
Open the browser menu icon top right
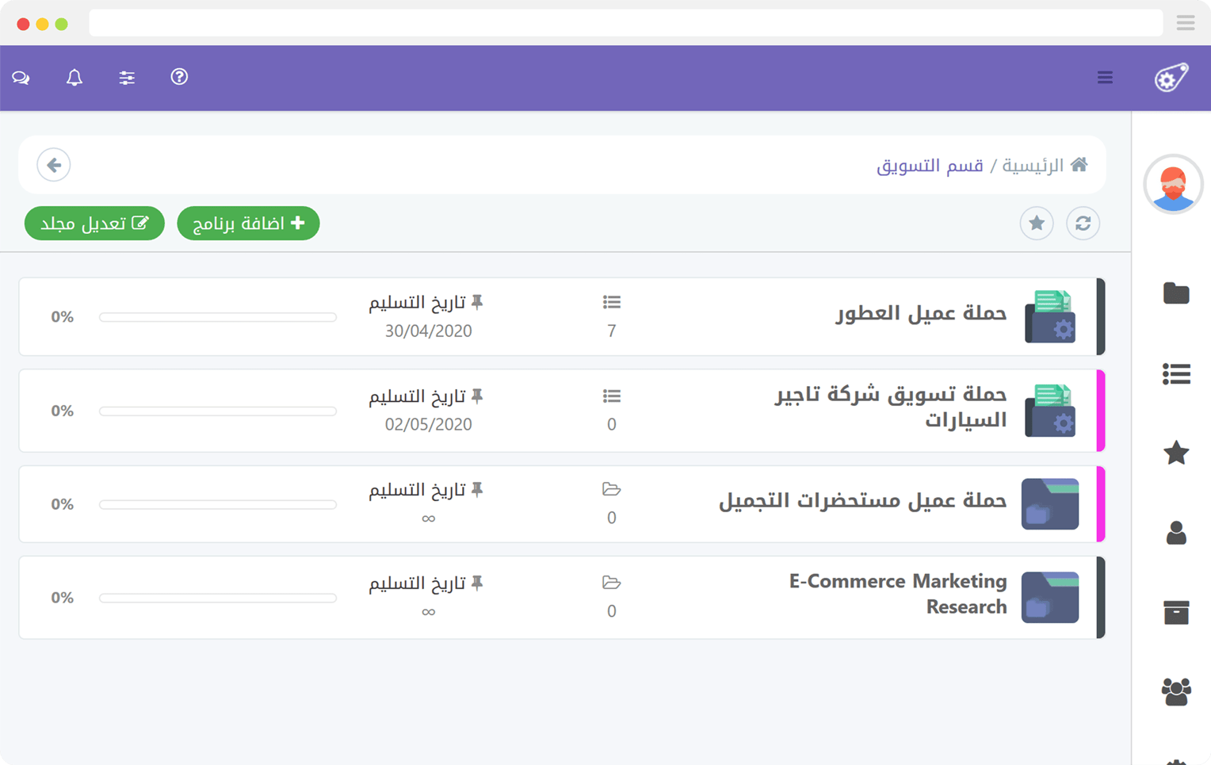pos(1186,23)
